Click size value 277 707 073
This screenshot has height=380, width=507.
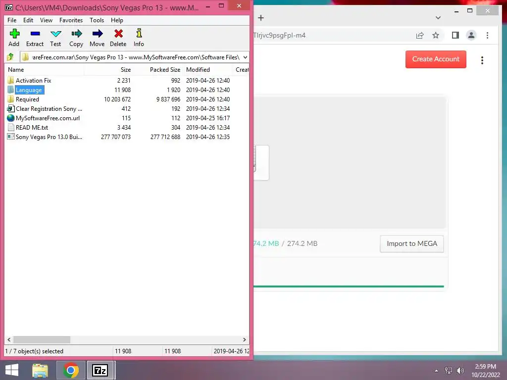[115, 137]
